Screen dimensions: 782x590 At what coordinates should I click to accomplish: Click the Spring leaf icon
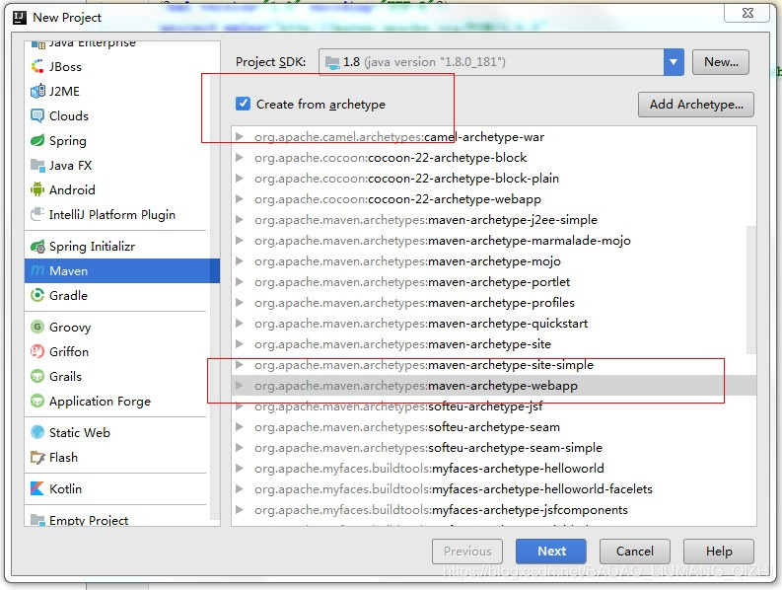[37, 140]
